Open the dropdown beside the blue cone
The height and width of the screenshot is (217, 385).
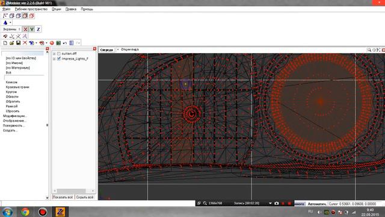coord(10,23)
